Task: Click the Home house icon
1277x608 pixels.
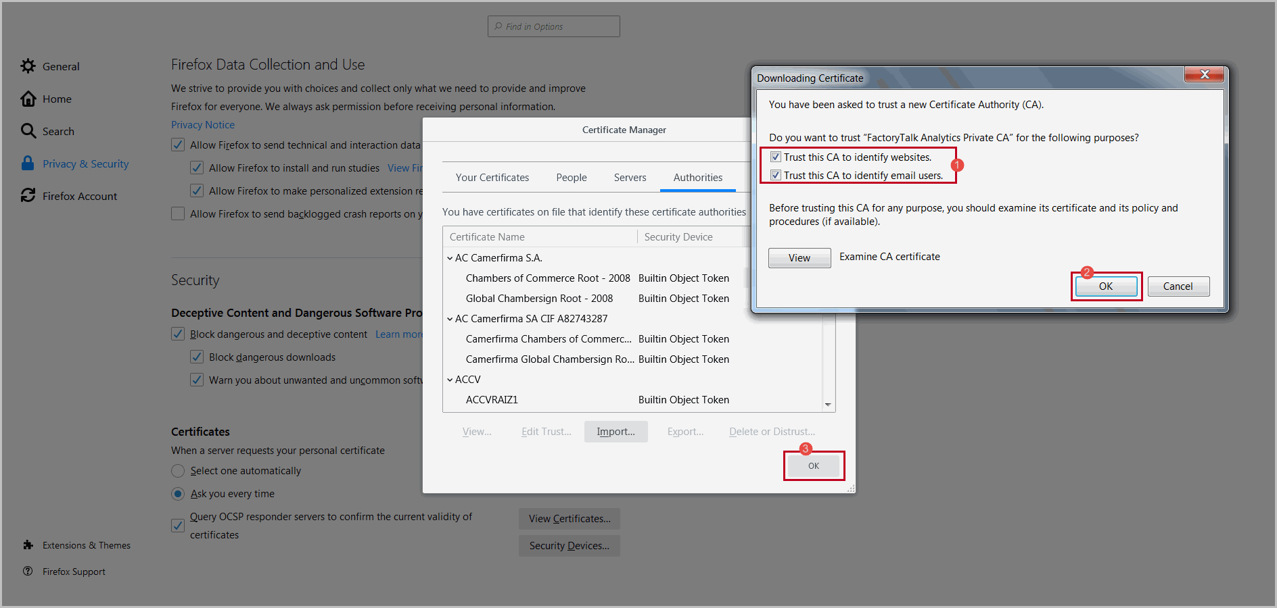Action: coord(28,99)
